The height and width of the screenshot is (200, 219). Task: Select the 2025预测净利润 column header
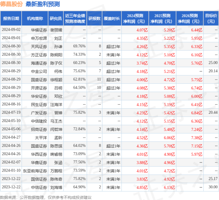click(162, 19)
